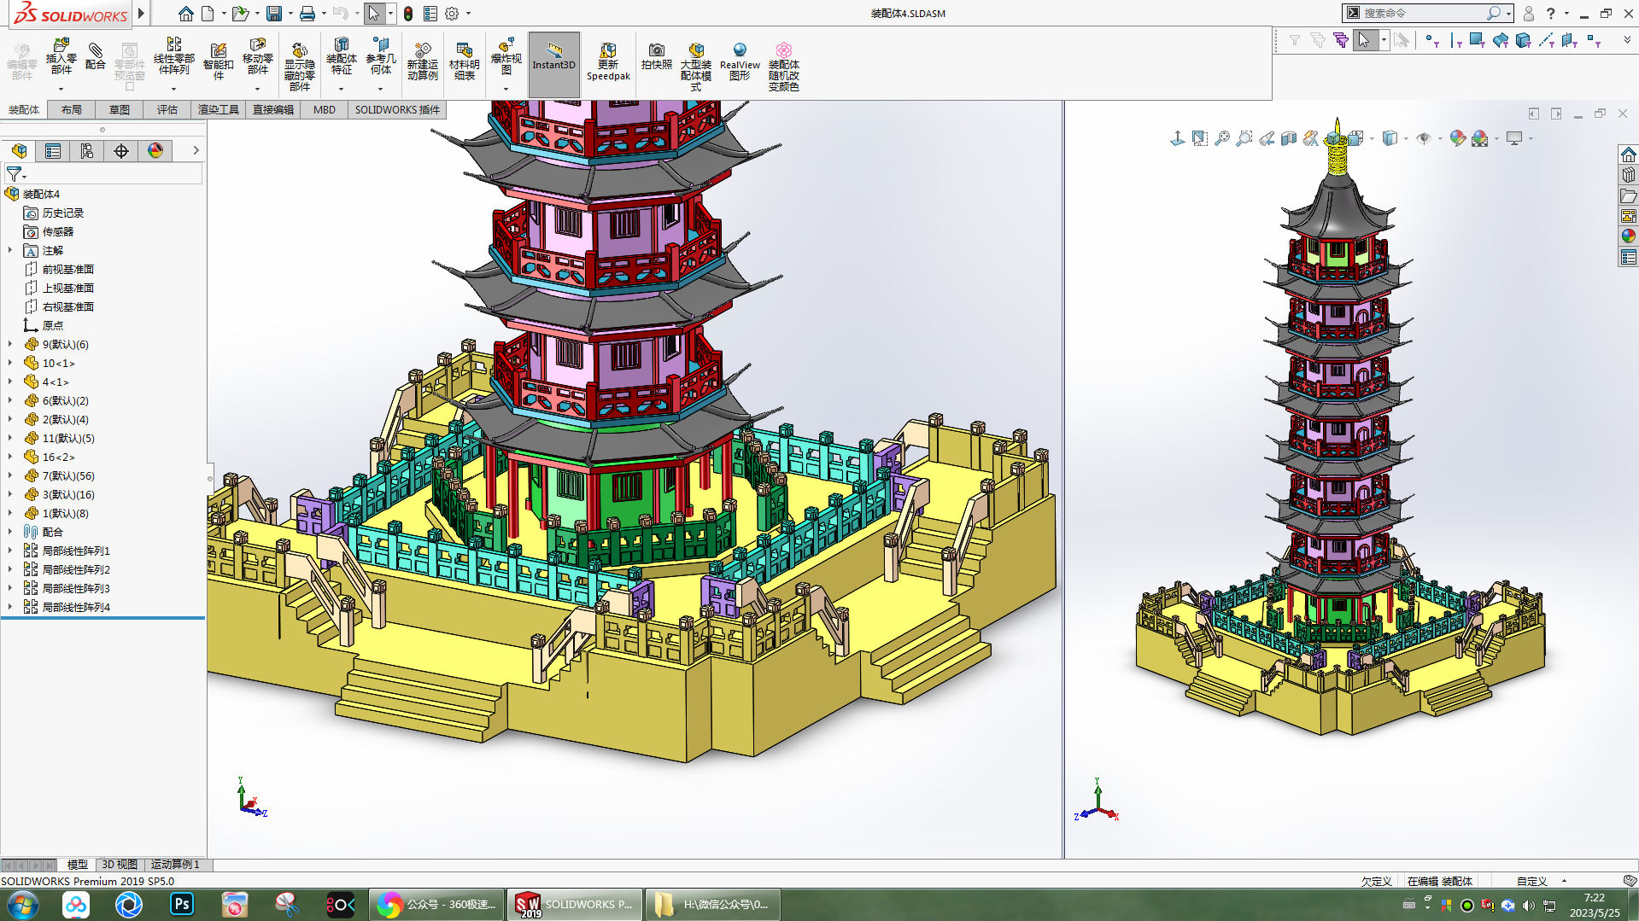Switch to the 草图 ribbon tab
This screenshot has height=921, width=1639.
tap(120, 109)
